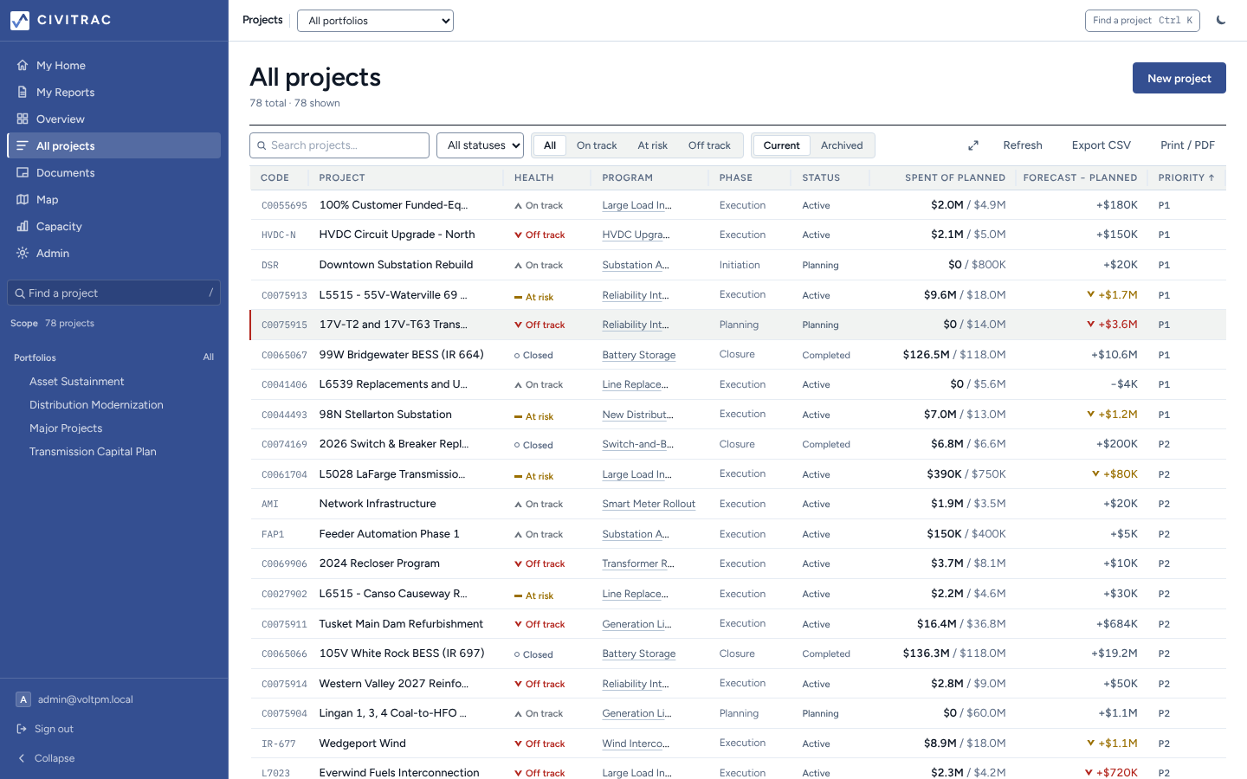Screen dimensions: 1247x779
Task: Click the New project button
Action: [1179, 78]
